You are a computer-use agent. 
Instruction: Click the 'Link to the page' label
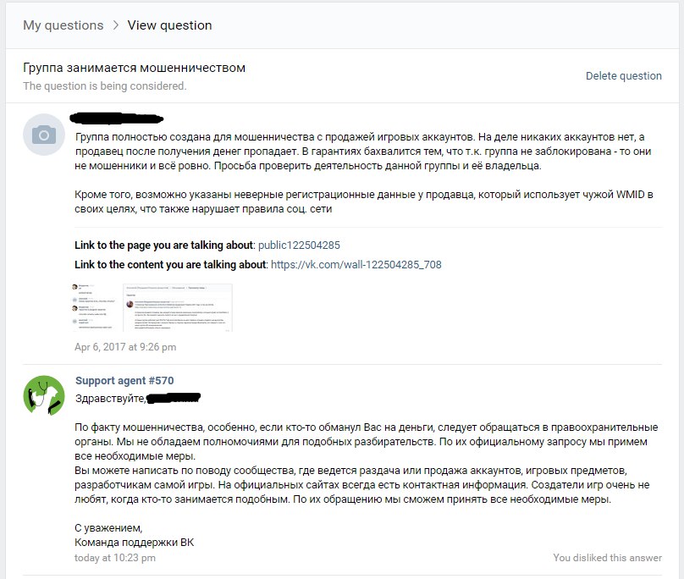(163, 245)
